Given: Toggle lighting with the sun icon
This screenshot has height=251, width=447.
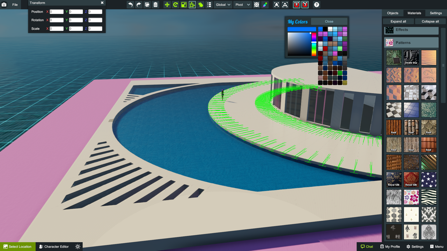Looking at the screenshot, I should pyautogui.click(x=78, y=246).
